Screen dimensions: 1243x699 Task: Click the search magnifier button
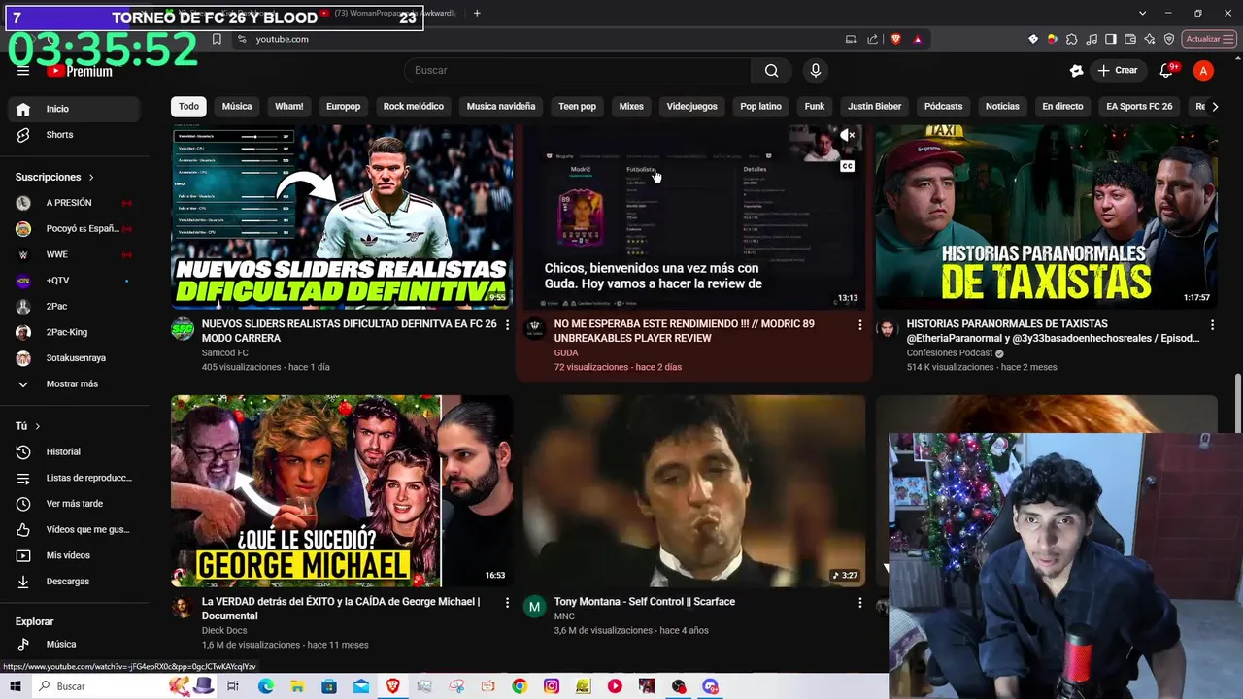coord(771,70)
